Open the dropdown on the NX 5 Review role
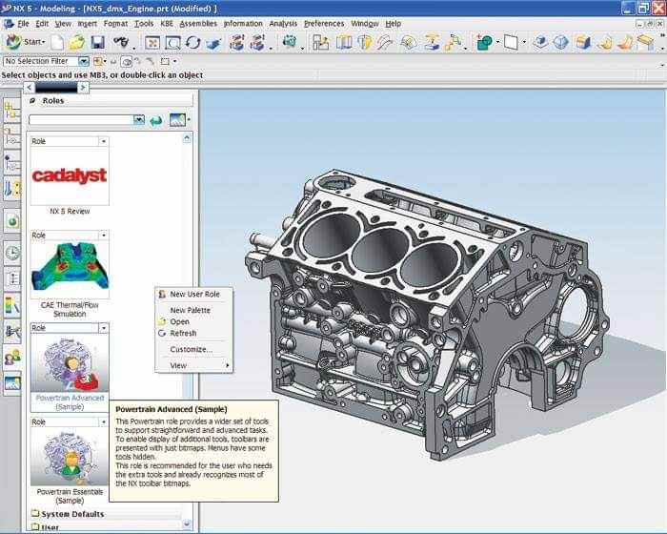Screen dimensions: 667x534 pos(103,141)
